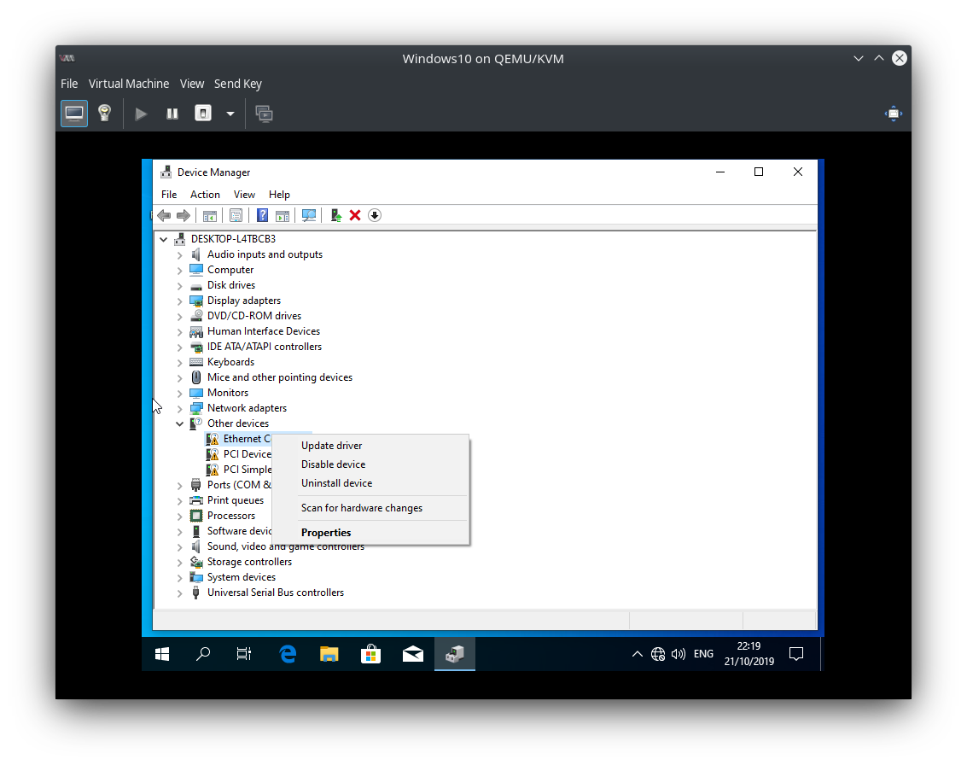Open Microsoft Store from the taskbar
Viewport: 967px width, 765px height.
(x=370, y=654)
